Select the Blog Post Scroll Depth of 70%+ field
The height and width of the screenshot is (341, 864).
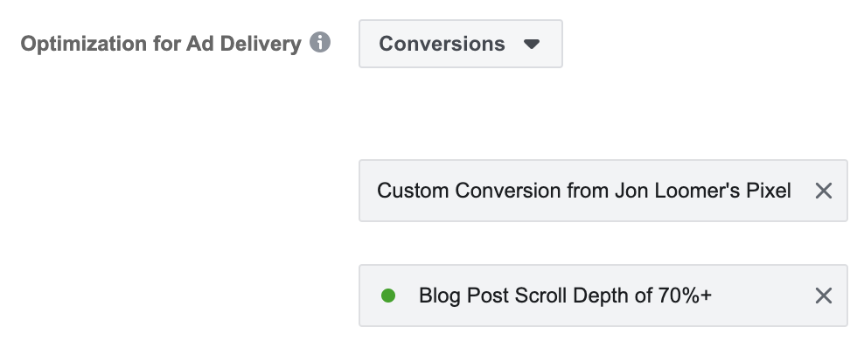603,296
